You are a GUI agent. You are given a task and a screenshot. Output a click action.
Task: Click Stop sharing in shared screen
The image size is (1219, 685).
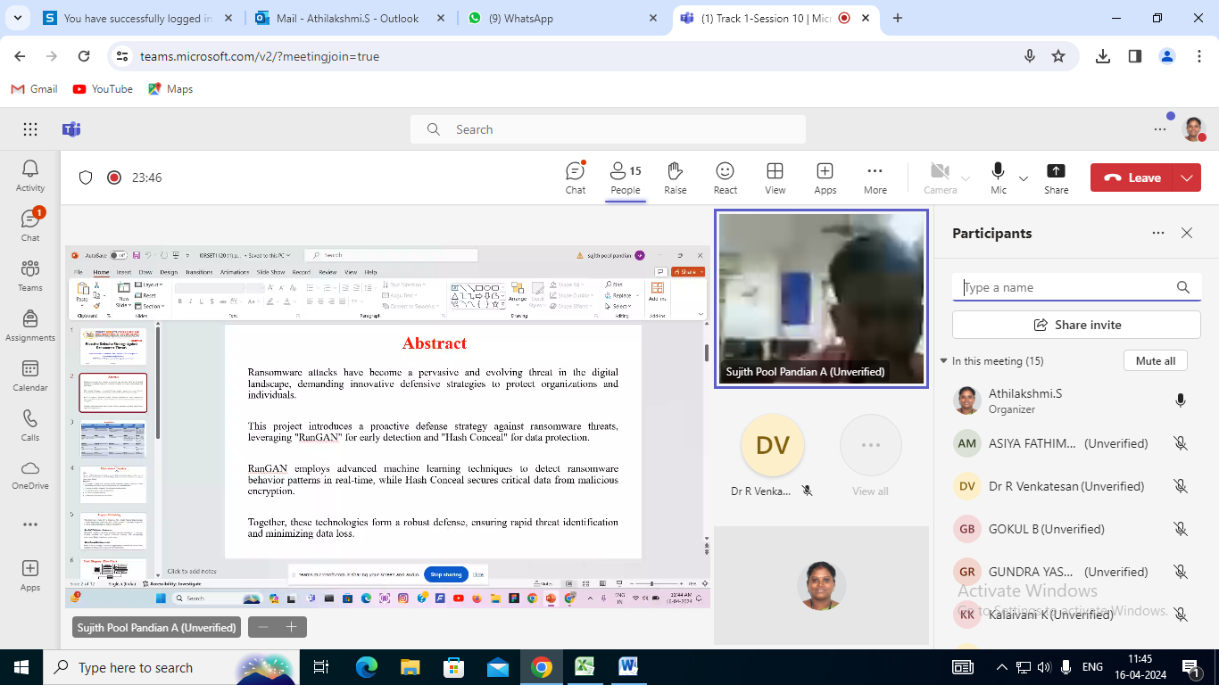[445, 574]
